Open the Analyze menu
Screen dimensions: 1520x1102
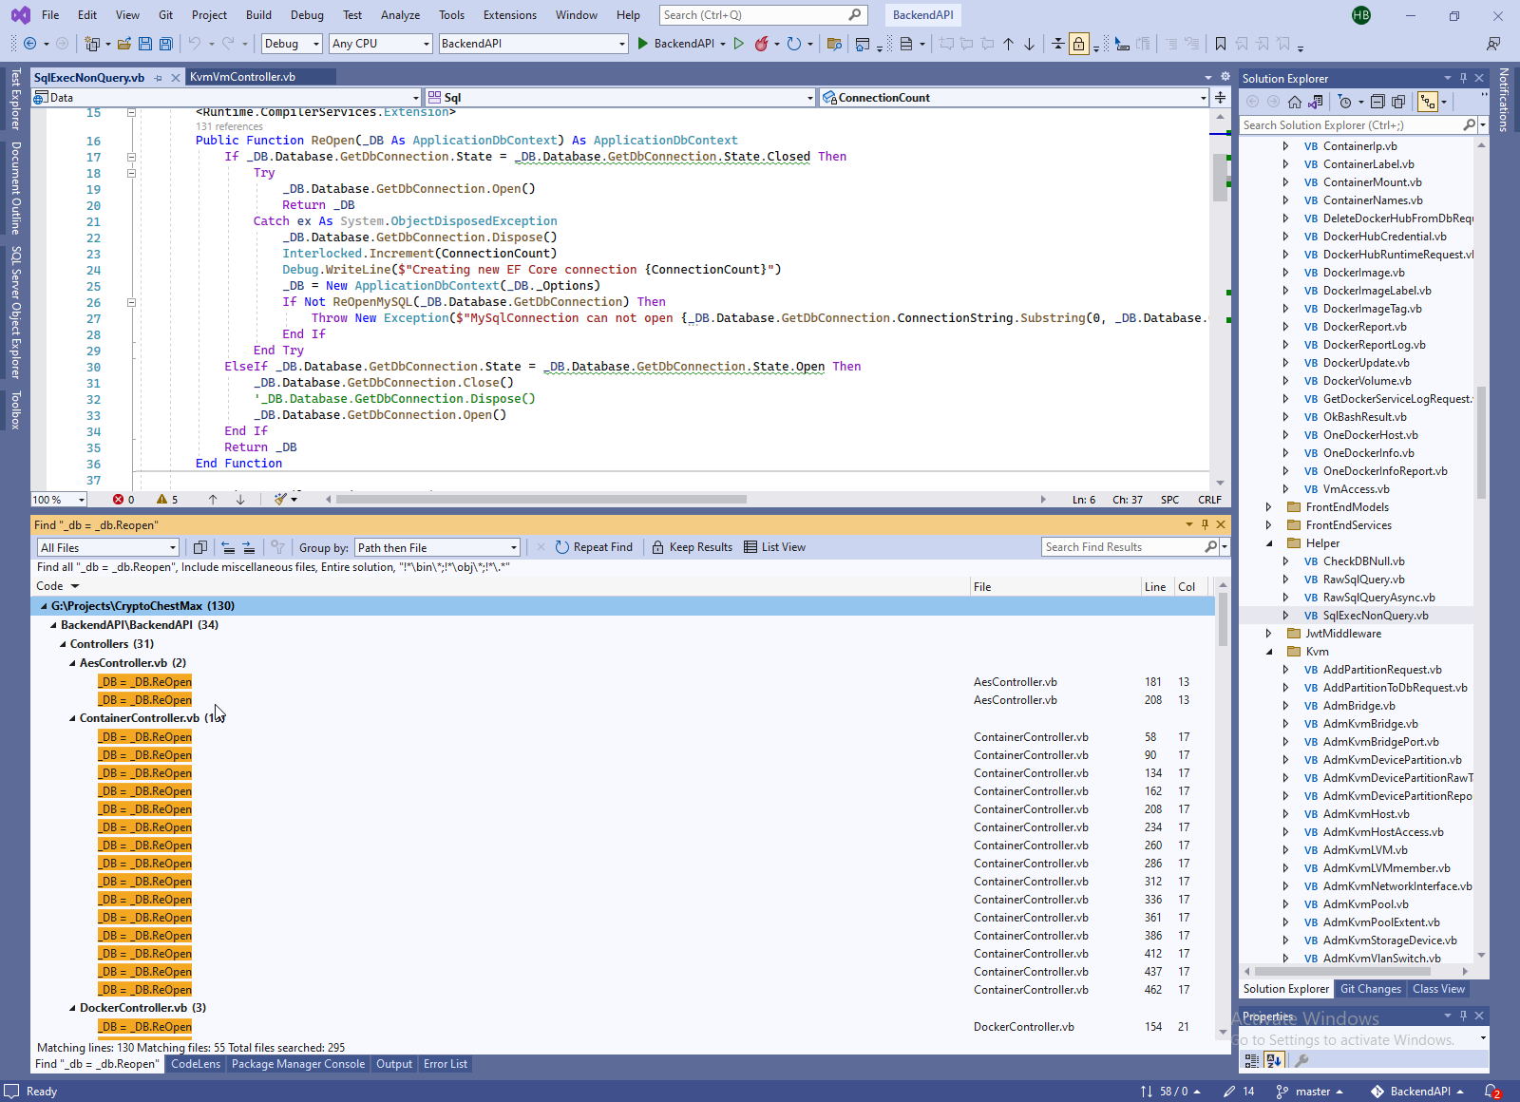(x=400, y=15)
